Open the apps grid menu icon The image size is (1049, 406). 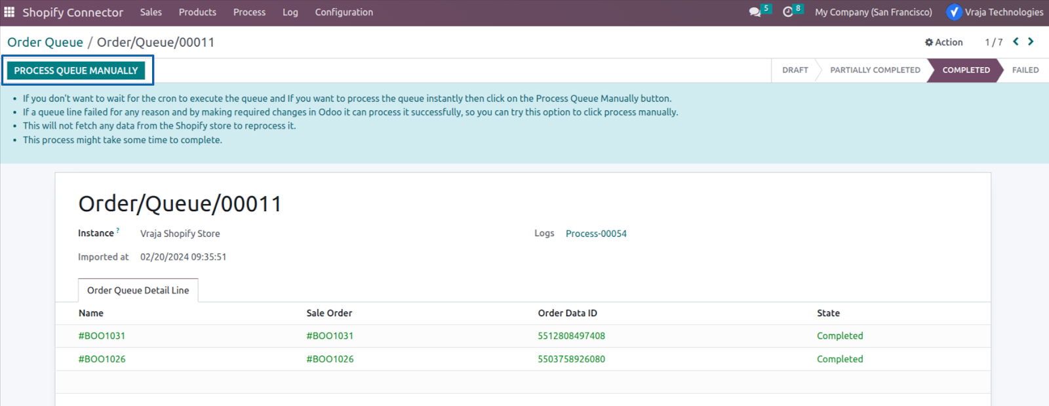[x=9, y=12]
